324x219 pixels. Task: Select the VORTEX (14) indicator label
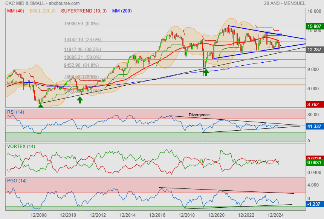[x=21, y=147]
